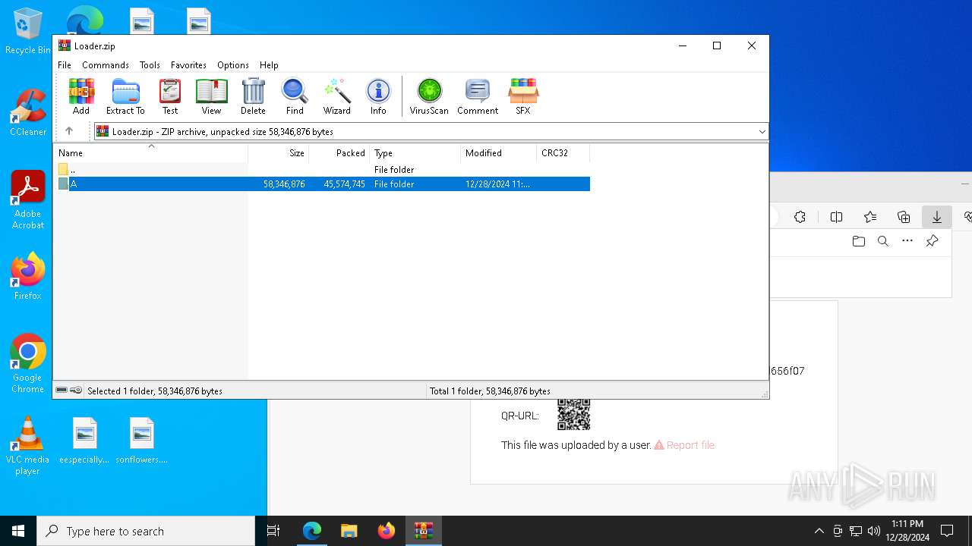Show archive Info
This screenshot has width=972, height=546.
click(x=378, y=96)
